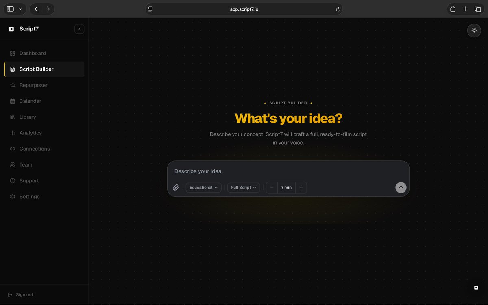Click the 7 min duration value
The image size is (488, 305).
click(x=286, y=188)
